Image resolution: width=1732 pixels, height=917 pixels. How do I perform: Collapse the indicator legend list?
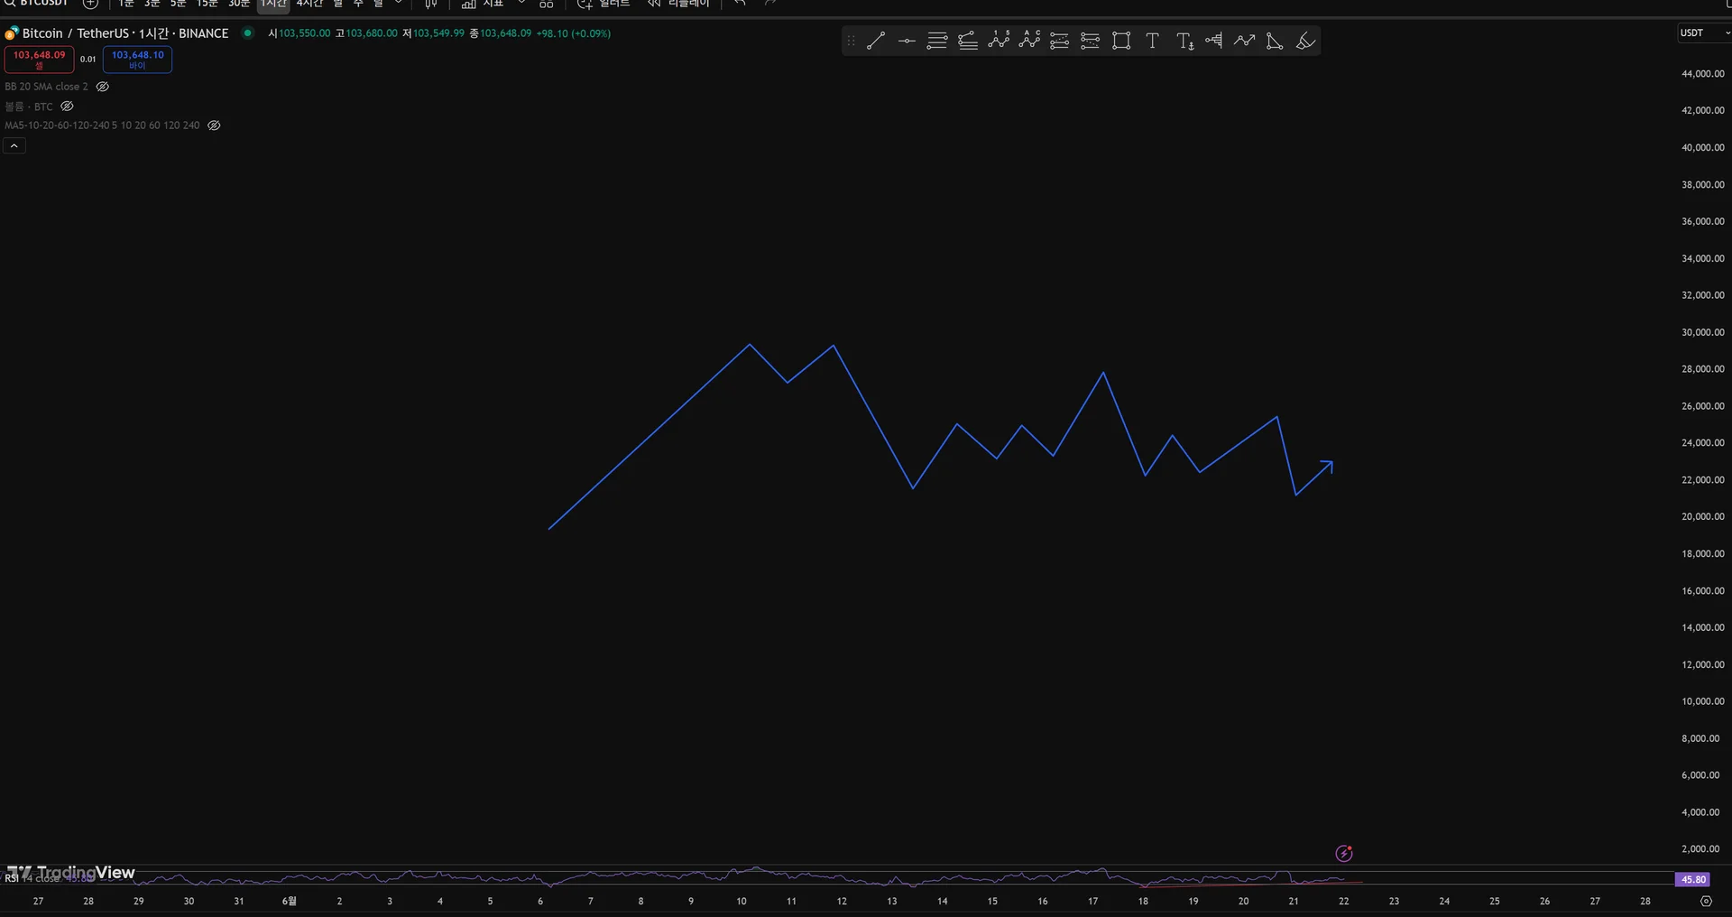point(14,145)
